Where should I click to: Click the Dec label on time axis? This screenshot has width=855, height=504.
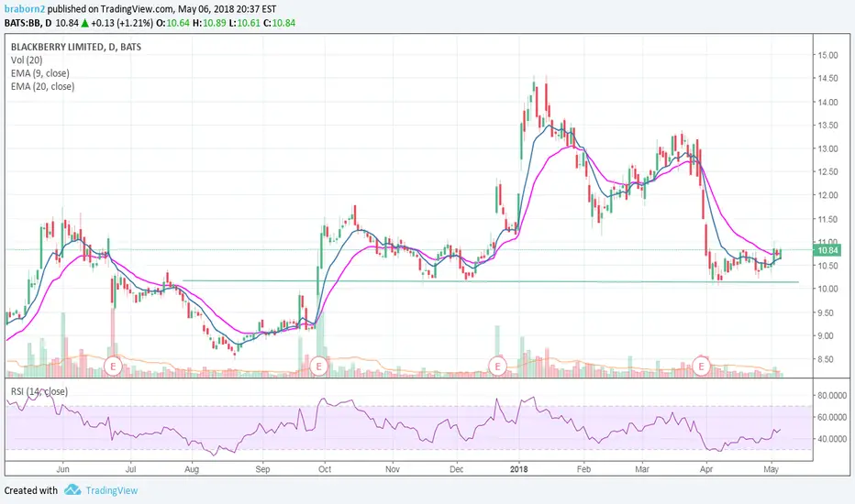pos(457,469)
